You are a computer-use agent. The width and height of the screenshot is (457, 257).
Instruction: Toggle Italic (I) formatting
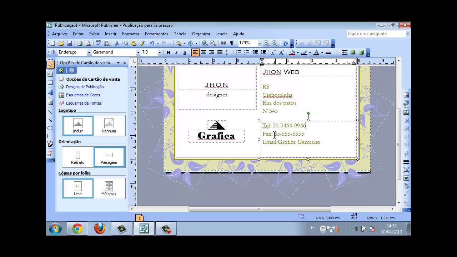pyautogui.click(x=176, y=52)
